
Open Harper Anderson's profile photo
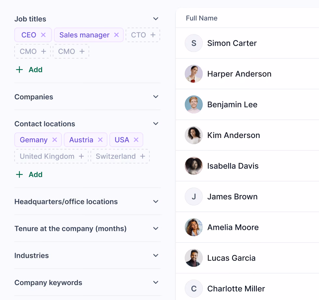point(194,74)
